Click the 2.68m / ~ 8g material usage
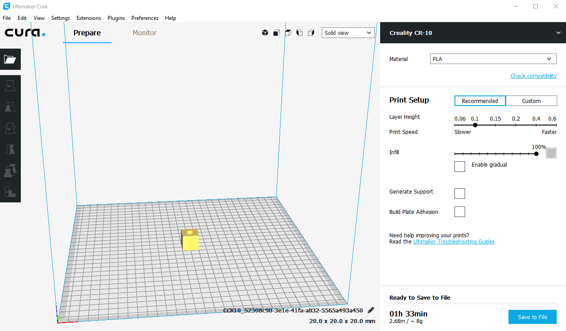Viewport: 566px width, 331px height. coord(406,321)
